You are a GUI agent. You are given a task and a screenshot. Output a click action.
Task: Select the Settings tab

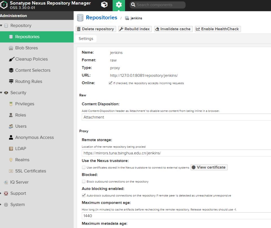click(x=86, y=39)
